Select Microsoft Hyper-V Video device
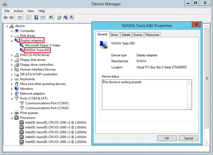Image resolution: width=213 pixels, height=155 pixels. pyautogui.click(x=43, y=45)
